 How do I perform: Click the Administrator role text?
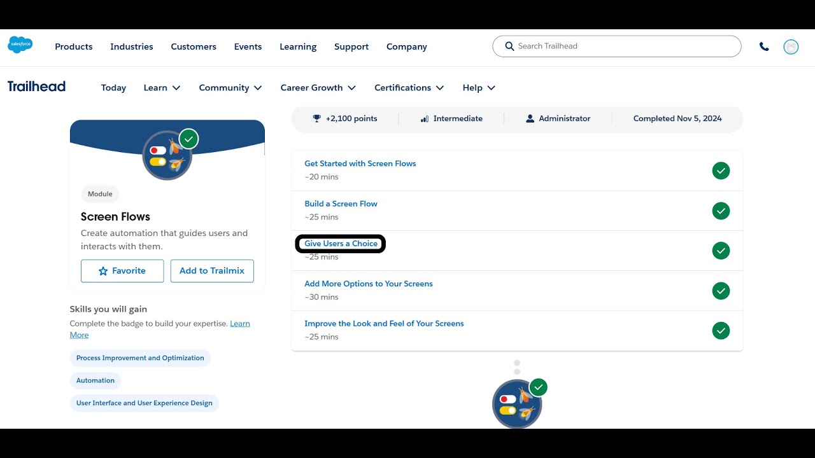point(565,118)
